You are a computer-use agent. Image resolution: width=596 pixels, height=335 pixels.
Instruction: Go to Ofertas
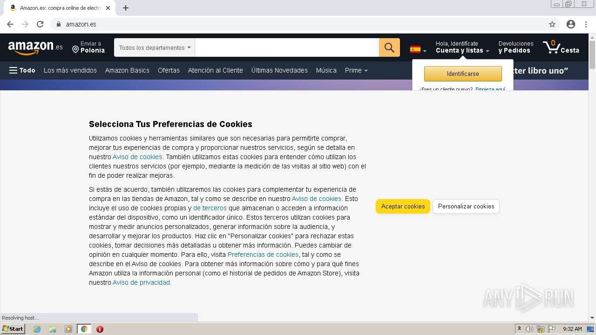[x=169, y=70]
